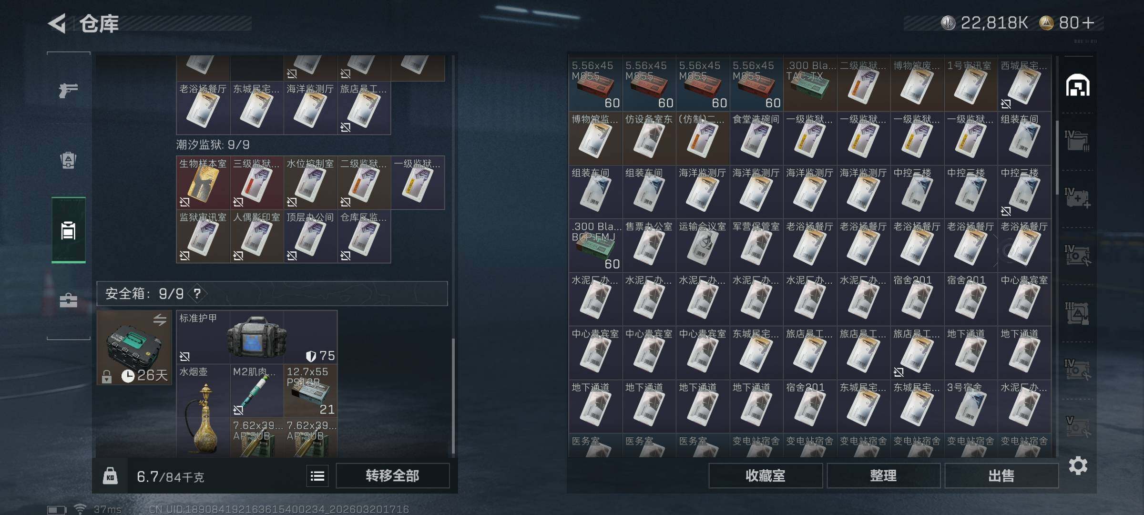Viewport: 1144px width, 515px height.
Task: Select the 水烟壶 hookah item
Action: pos(203,411)
